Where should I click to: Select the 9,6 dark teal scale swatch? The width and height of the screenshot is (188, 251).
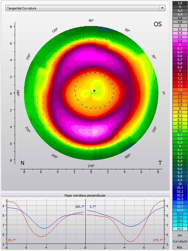[180, 169]
